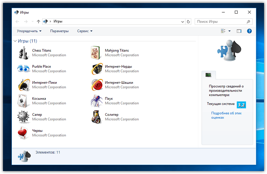Select the Червы label text
The width and height of the screenshot is (267, 174).
click(37, 131)
